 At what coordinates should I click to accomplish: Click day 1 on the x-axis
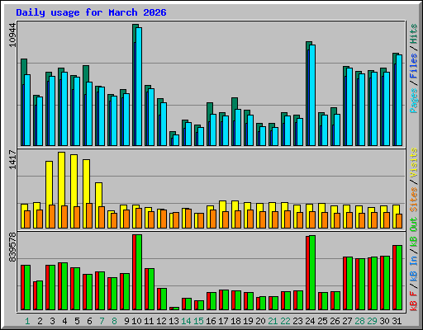(27, 321)
